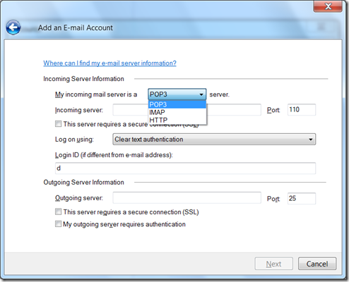The image size is (349, 282).
Task: Click the outgoing Port field showing 25
Action: (302, 198)
